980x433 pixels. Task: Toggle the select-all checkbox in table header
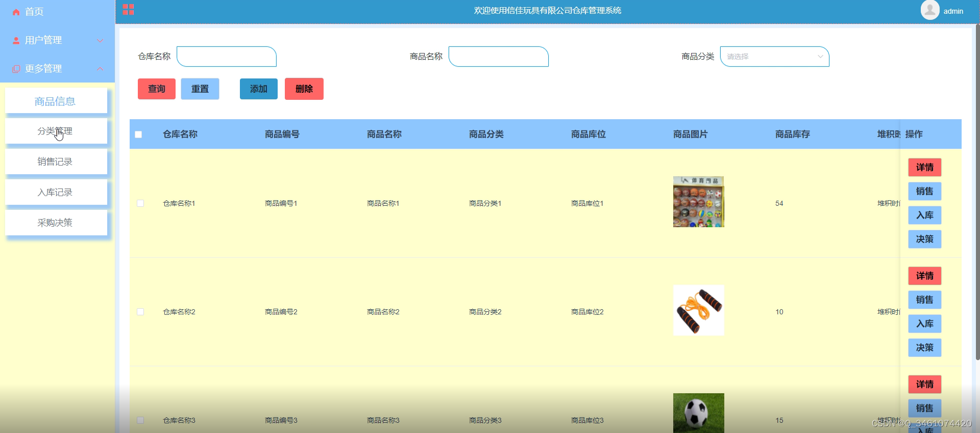click(x=138, y=134)
